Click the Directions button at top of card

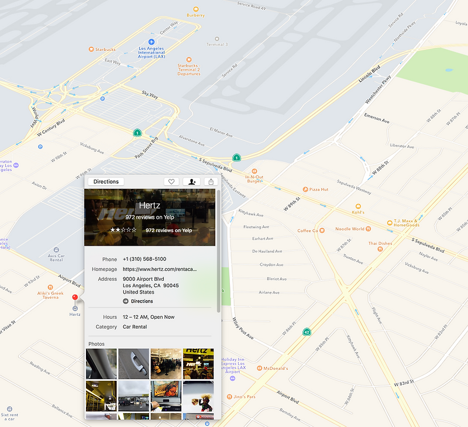coord(106,181)
